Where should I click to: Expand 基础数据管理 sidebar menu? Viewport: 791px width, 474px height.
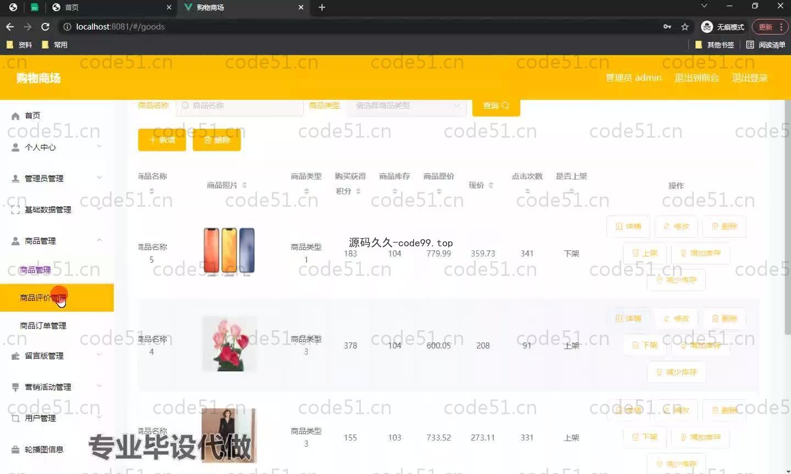(x=57, y=210)
